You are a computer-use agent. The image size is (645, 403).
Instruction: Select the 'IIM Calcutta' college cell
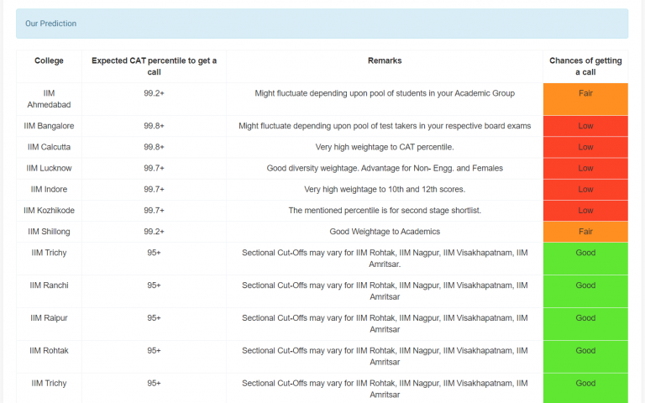[49, 147]
